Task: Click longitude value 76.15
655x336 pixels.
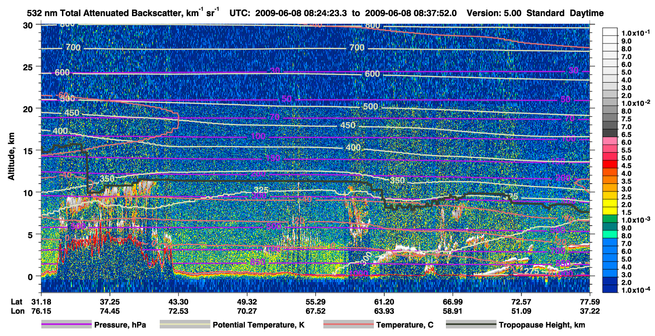Action: pos(41,311)
